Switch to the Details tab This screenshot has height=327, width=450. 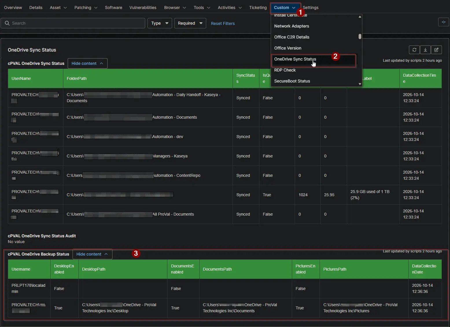36,8
